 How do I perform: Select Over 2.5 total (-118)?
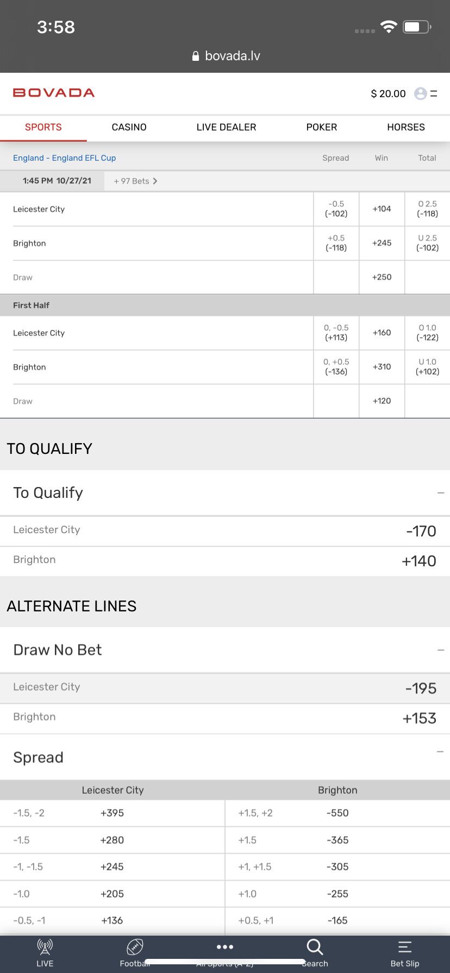click(427, 209)
